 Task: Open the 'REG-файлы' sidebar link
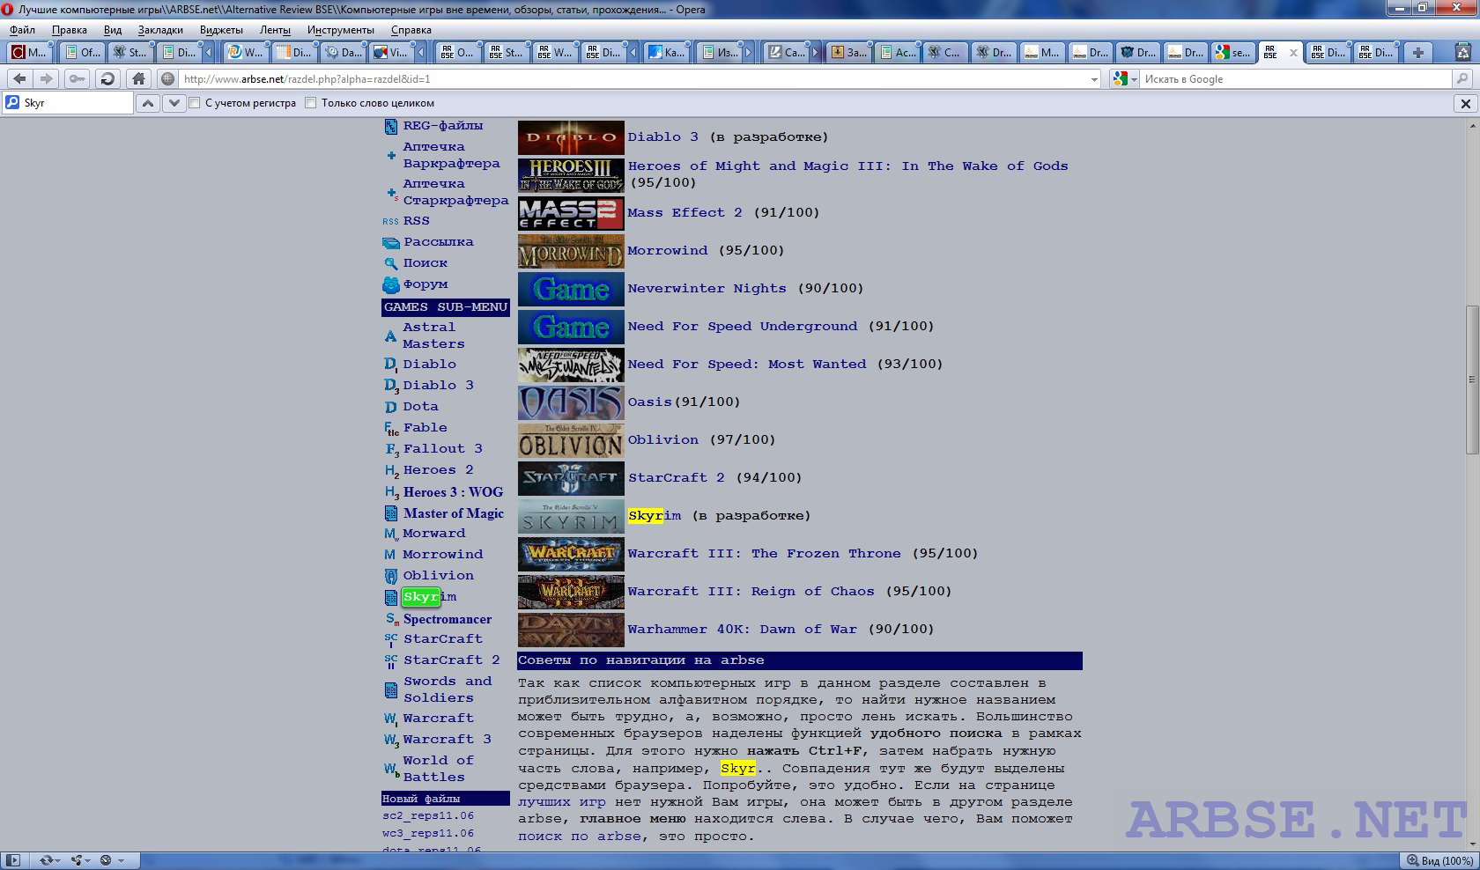click(x=443, y=126)
